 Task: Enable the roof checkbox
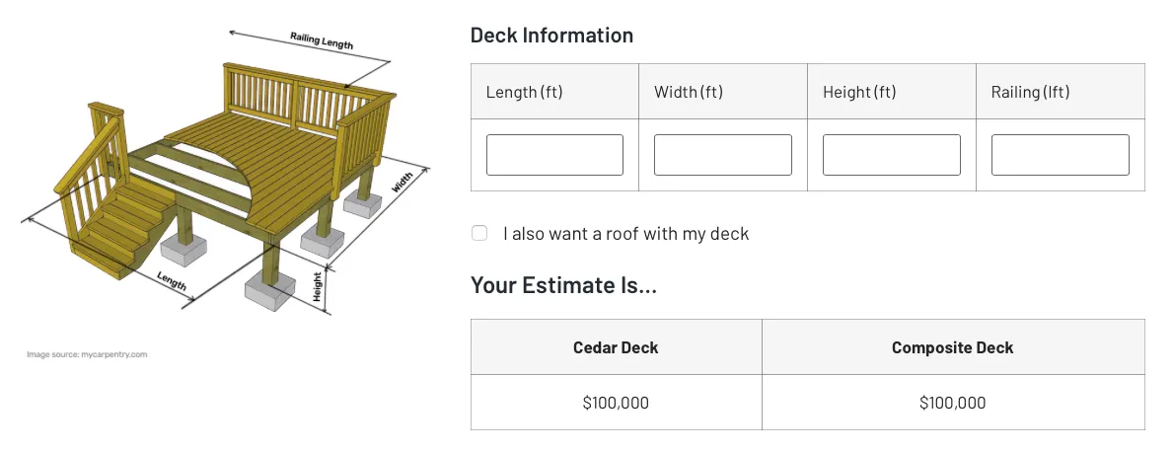pyautogui.click(x=479, y=234)
